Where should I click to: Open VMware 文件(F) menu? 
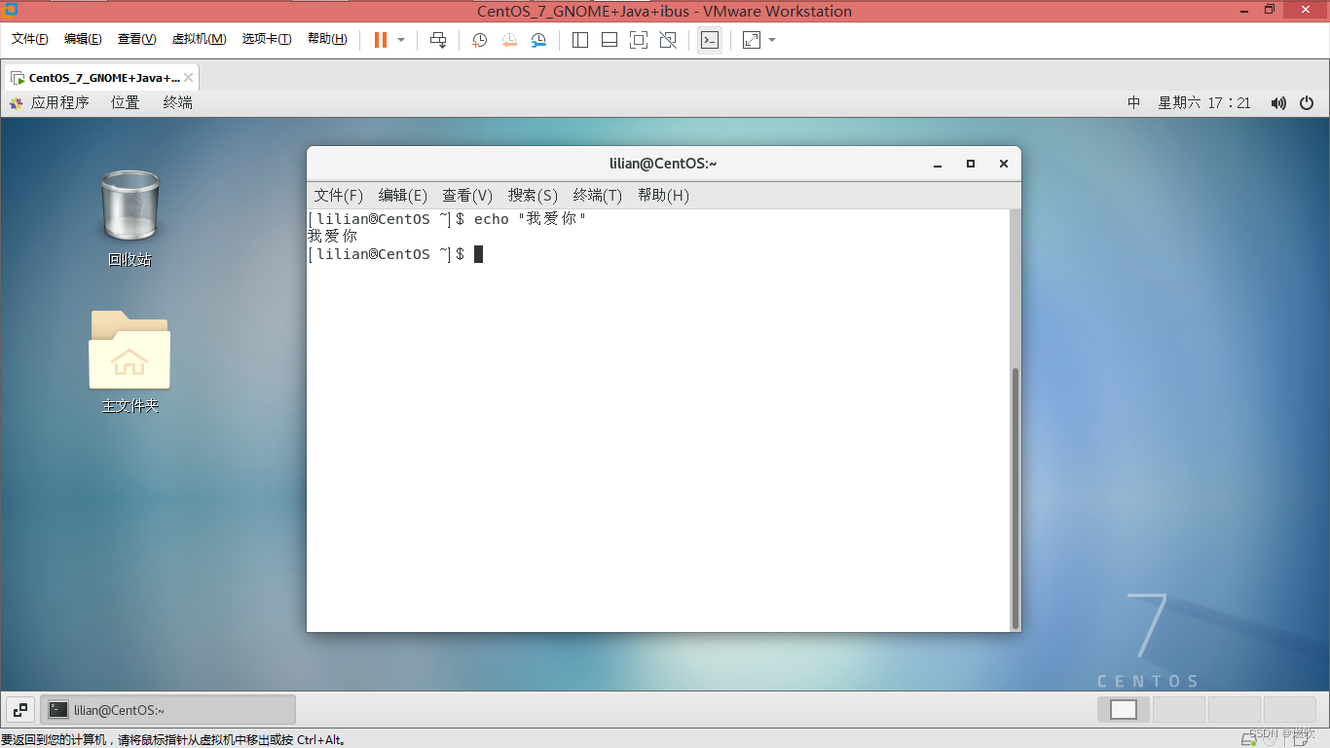[x=30, y=39]
